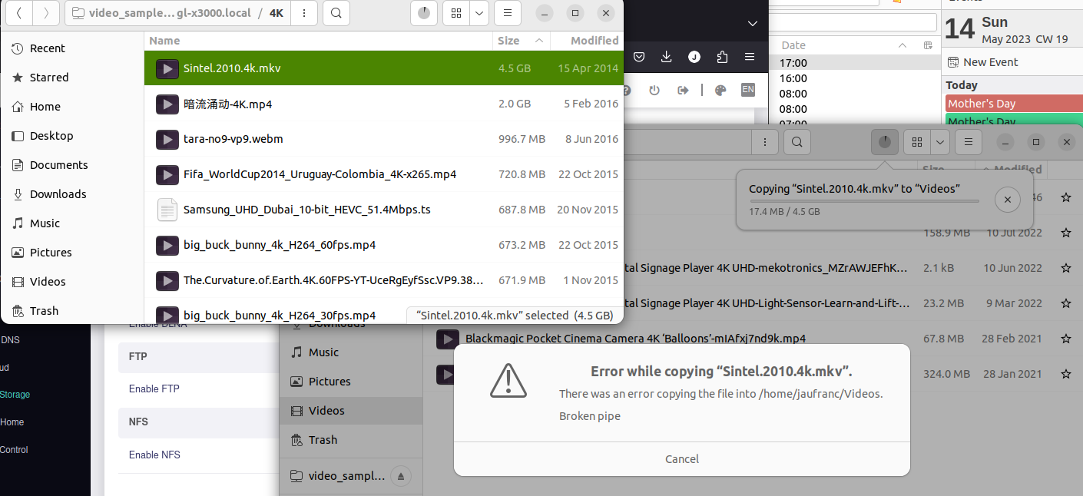Open the column picker in the message list
The width and height of the screenshot is (1083, 496).
[x=929, y=45]
